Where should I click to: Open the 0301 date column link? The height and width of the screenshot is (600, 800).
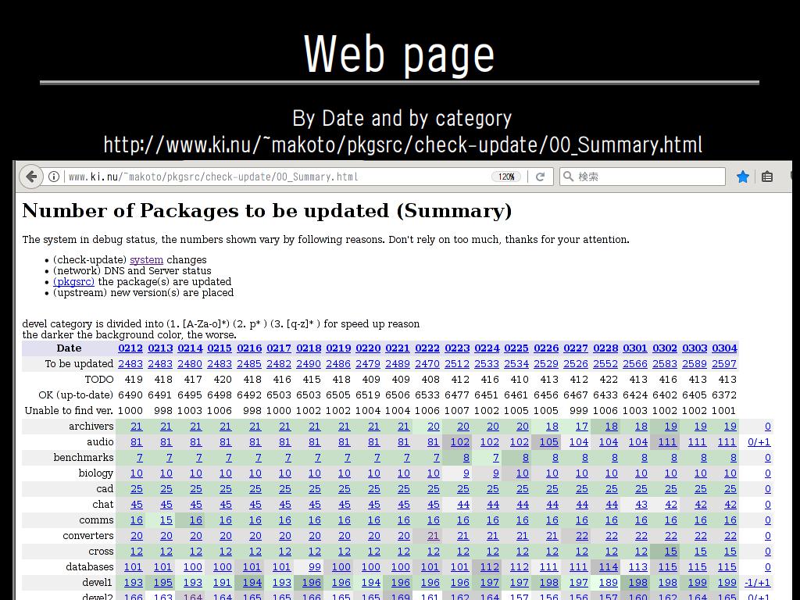coord(635,348)
